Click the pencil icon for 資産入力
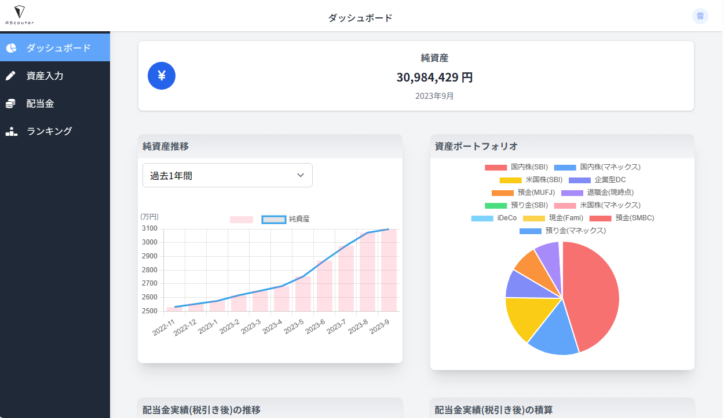The image size is (724, 418). coord(11,76)
